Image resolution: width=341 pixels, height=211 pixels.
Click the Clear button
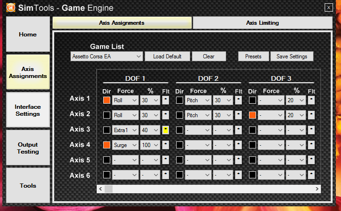[x=209, y=56]
